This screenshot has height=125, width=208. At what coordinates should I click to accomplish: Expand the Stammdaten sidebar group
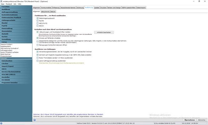click(16, 31)
